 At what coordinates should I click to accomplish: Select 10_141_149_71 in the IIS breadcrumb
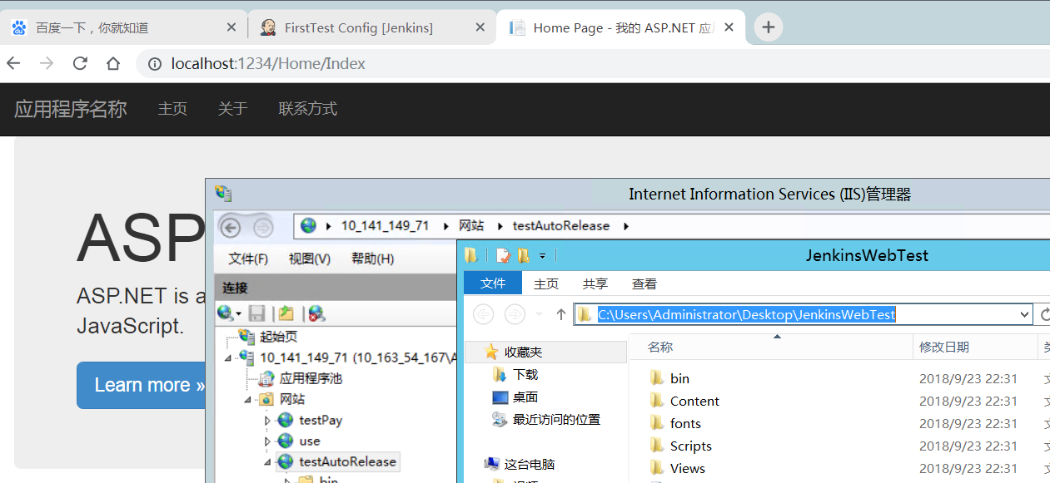(x=385, y=226)
